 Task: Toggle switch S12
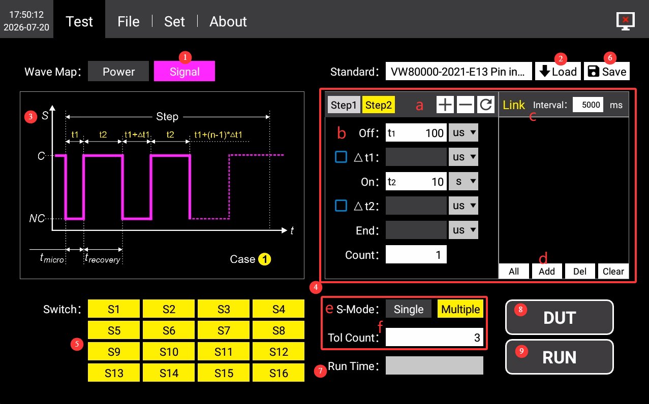[x=279, y=352]
